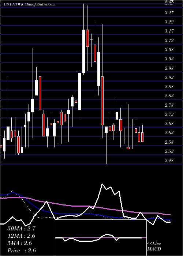183x256 pixels.
Task: Select the 2.53 price level label
Action: pos(169,151)
